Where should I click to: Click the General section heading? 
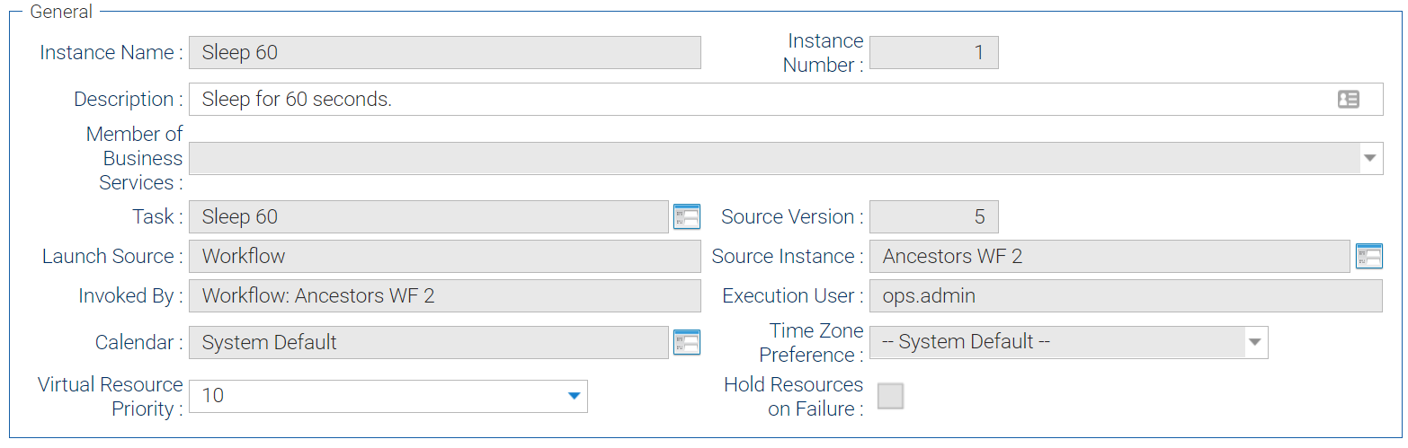(x=61, y=12)
